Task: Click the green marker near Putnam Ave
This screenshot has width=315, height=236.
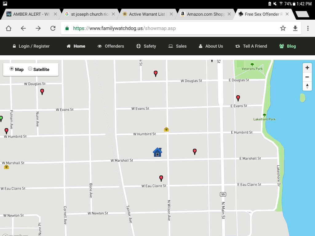Action: pyautogui.click(x=1, y=118)
